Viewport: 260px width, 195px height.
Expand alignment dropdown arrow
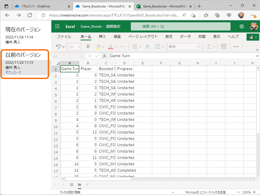(140, 47)
